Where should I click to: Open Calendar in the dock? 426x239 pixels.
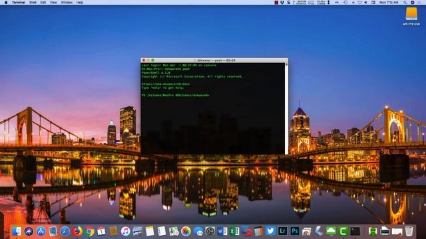101,231
